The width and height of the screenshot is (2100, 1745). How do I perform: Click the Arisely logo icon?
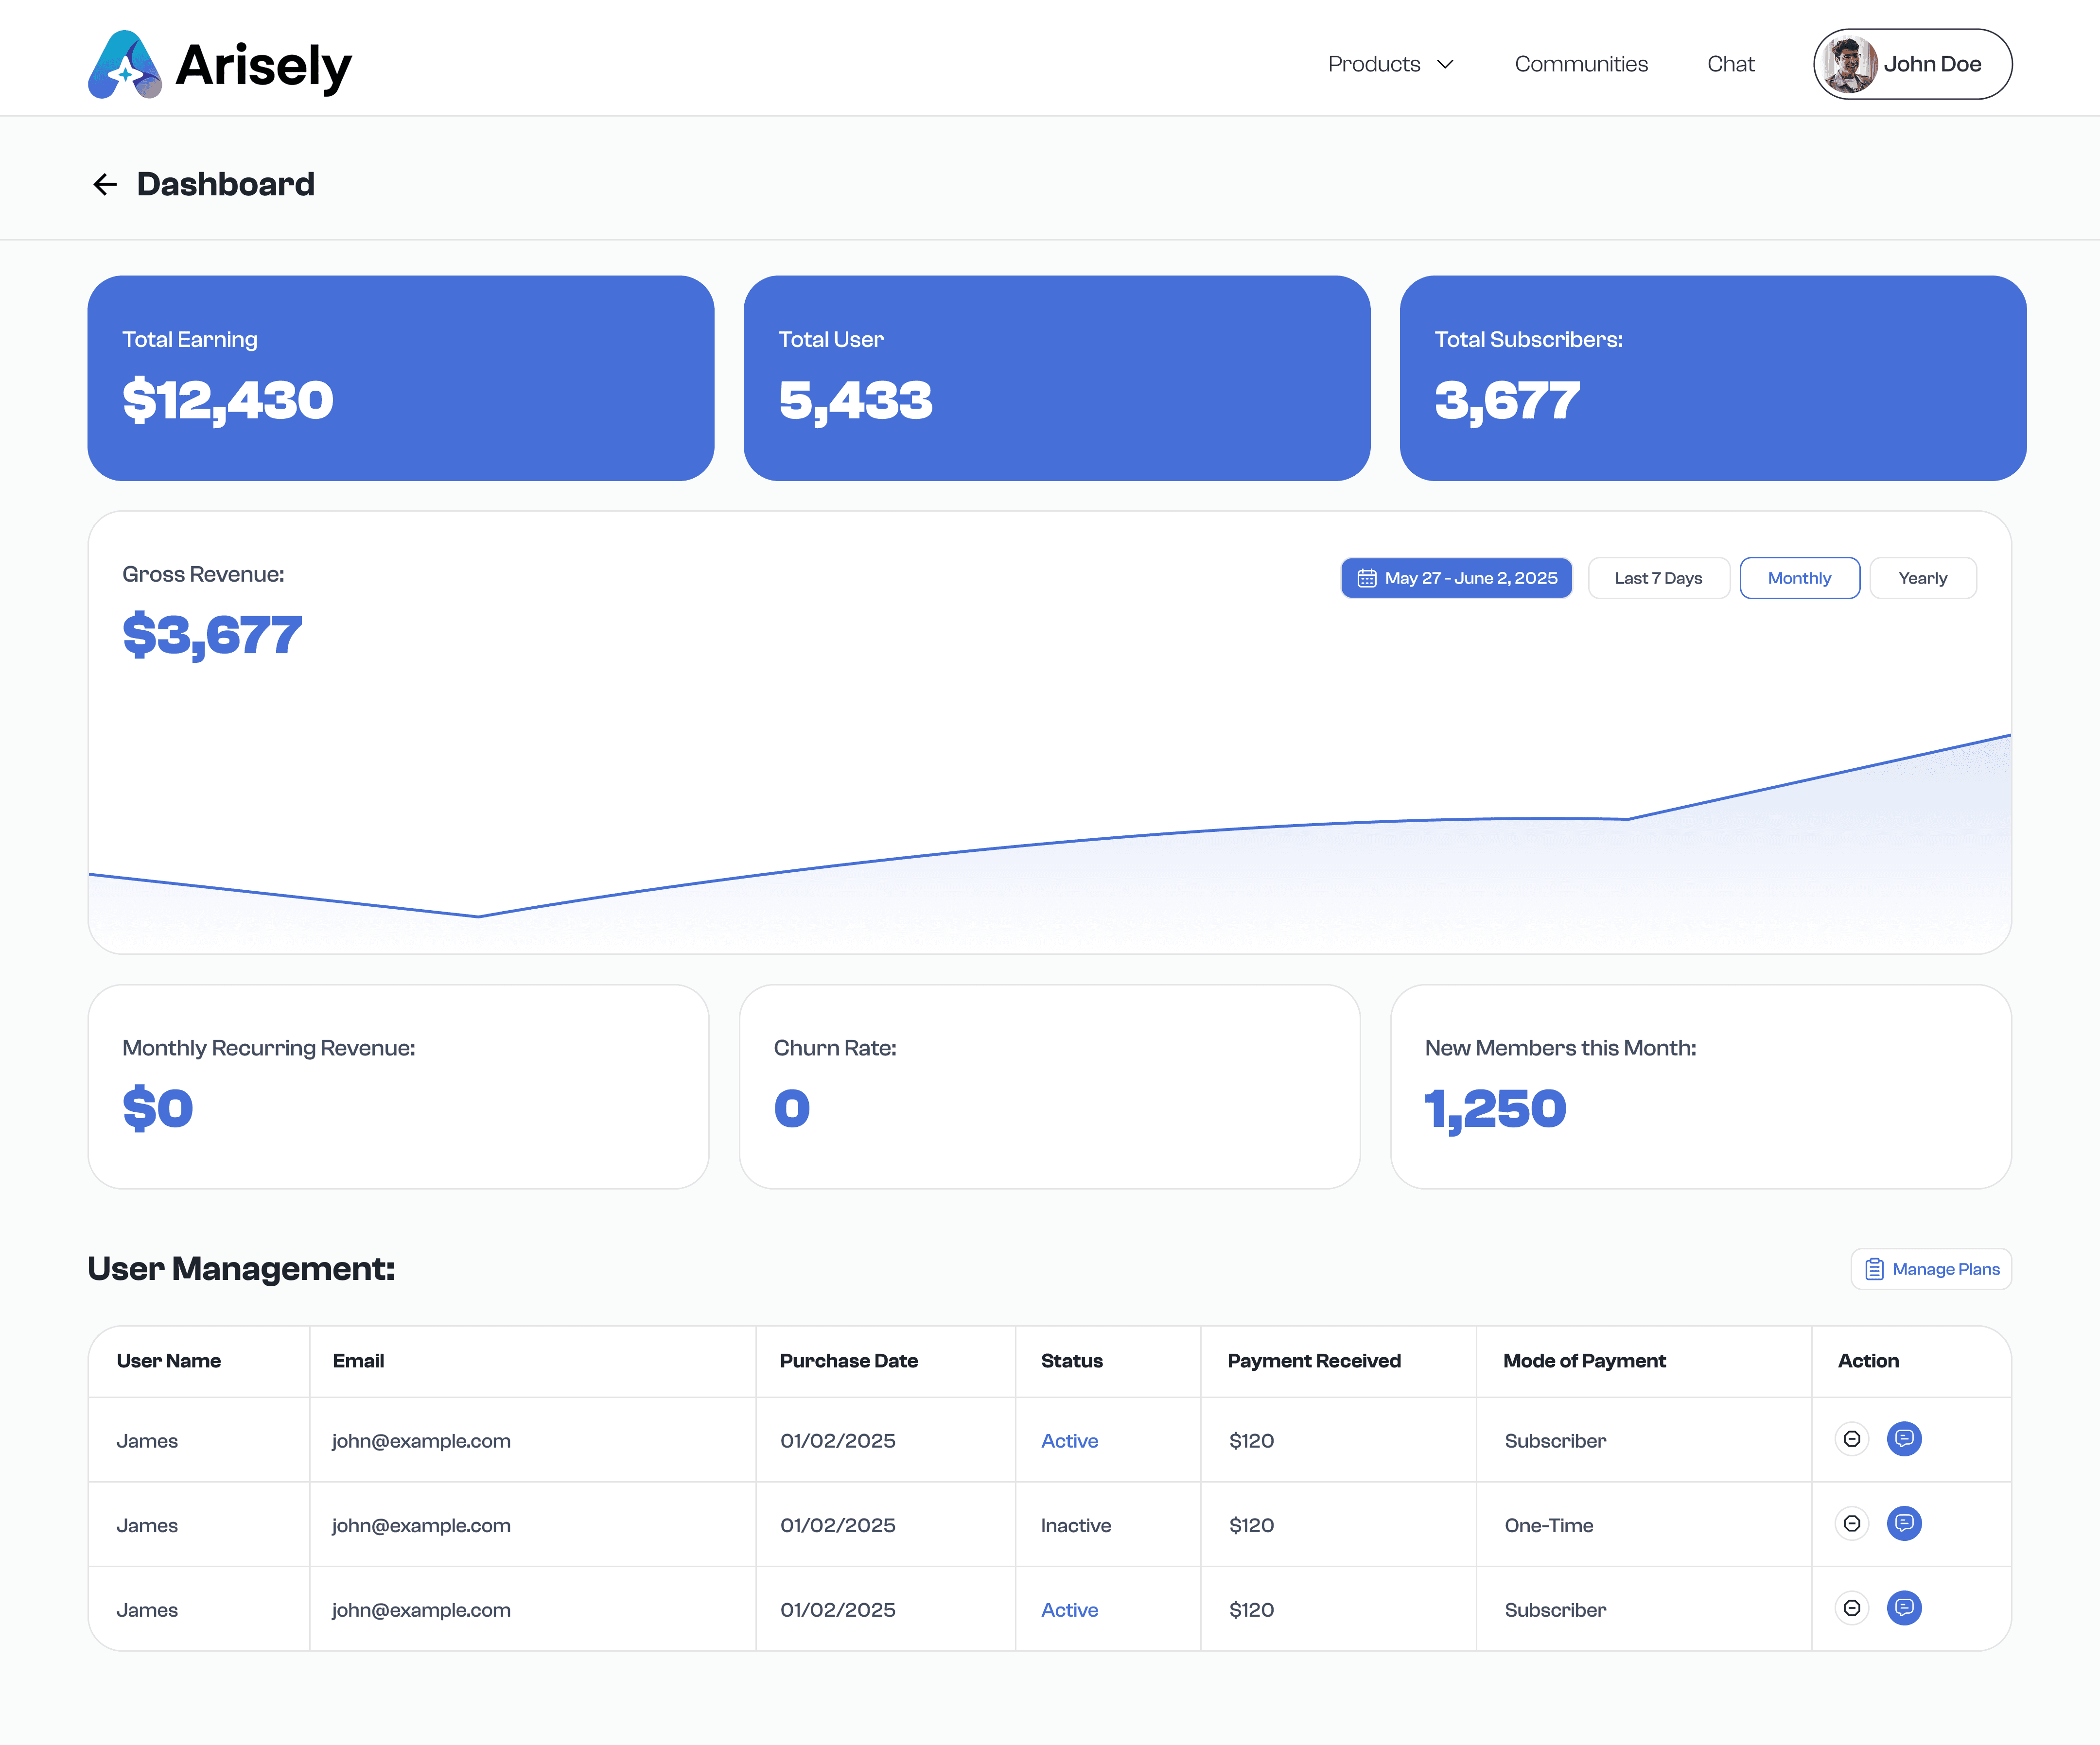pos(125,65)
